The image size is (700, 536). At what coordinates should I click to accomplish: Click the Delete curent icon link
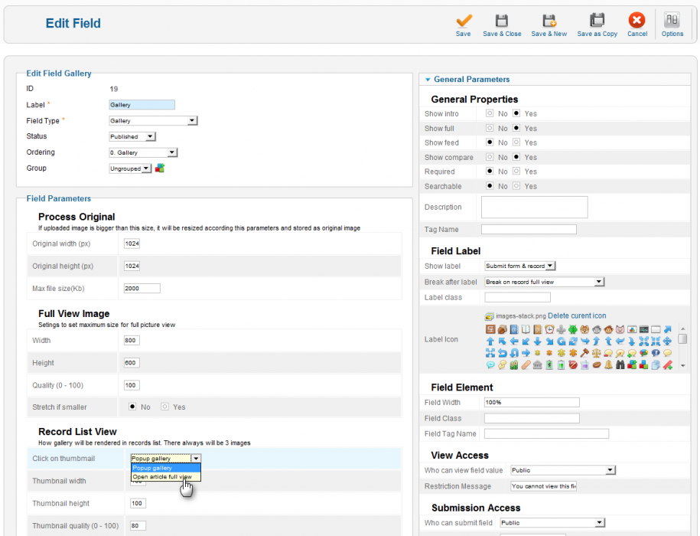[578, 315]
